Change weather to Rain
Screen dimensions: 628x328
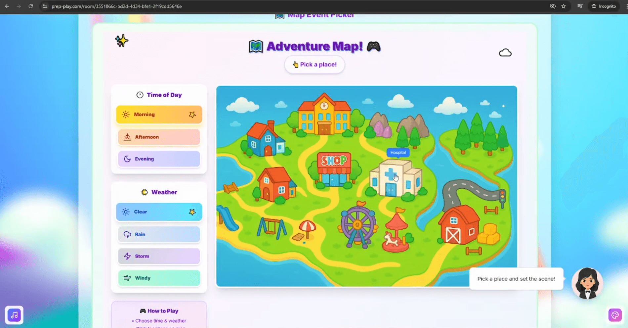tap(159, 234)
